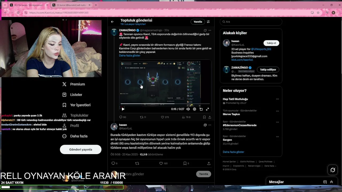Expand the Mesajlar panel
This screenshot has height=192, width=342.
click(x=332, y=182)
